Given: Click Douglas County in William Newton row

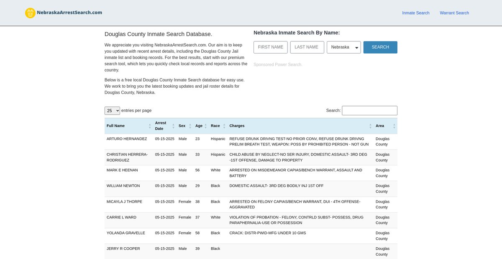Looking at the screenshot, I should 382,189.
